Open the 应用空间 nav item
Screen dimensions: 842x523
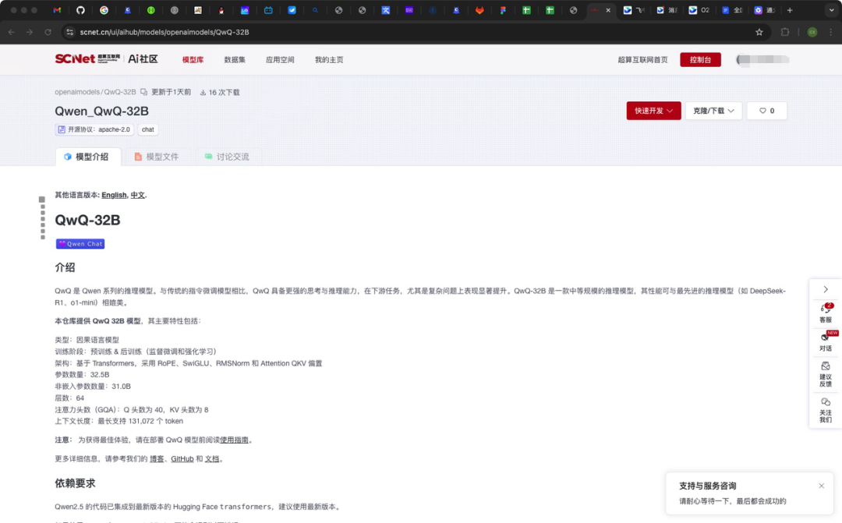pos(280,59)
